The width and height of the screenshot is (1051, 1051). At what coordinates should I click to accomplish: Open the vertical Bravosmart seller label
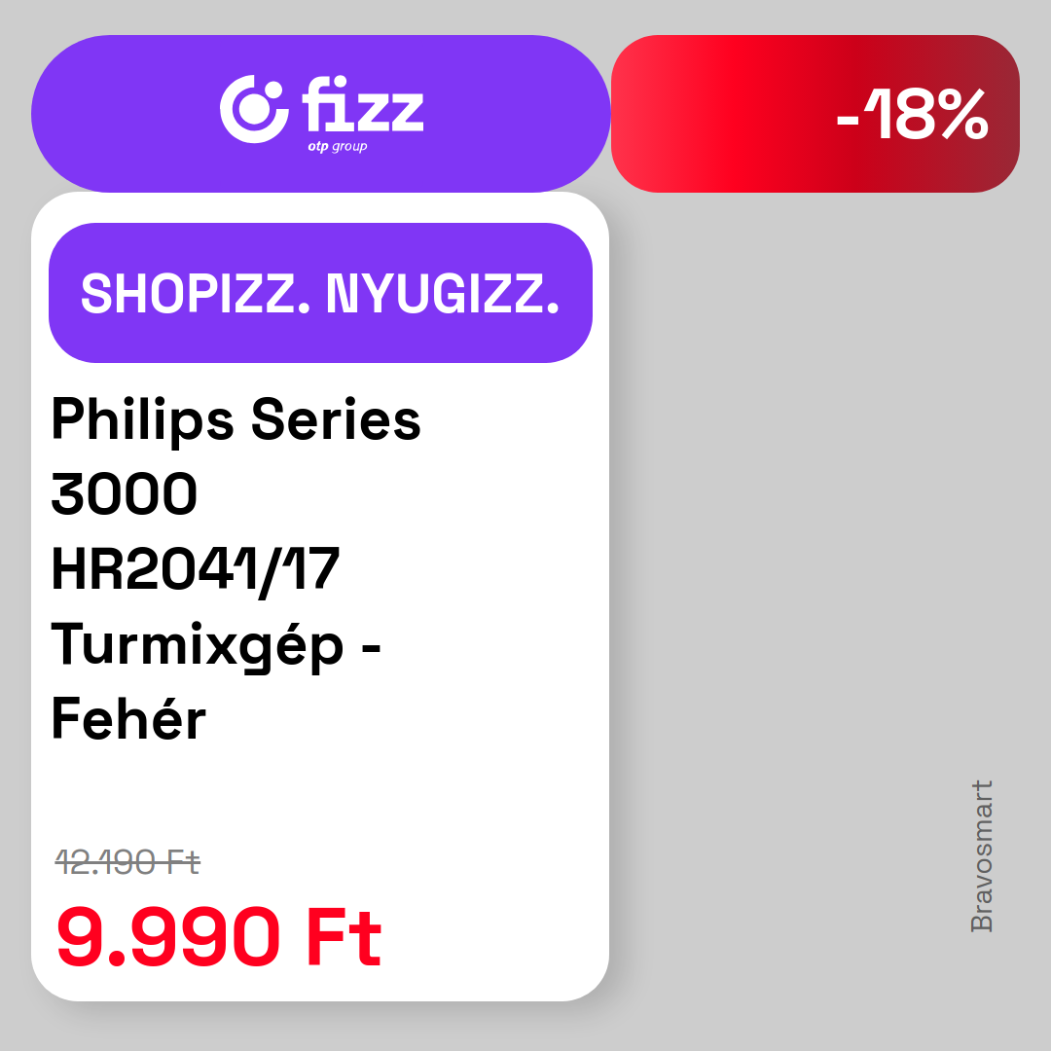(981, 856)
